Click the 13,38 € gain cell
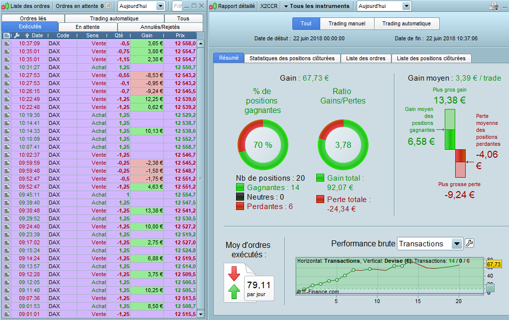This screenshot has width=509, height=320. pos(146,211)
